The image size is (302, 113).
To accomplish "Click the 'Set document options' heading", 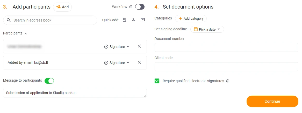I will (188, 7).
